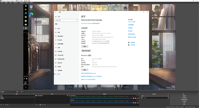Open source properties gear in Sources panel
The width and height of the screenshot is (199, 108).
point(40,105)
